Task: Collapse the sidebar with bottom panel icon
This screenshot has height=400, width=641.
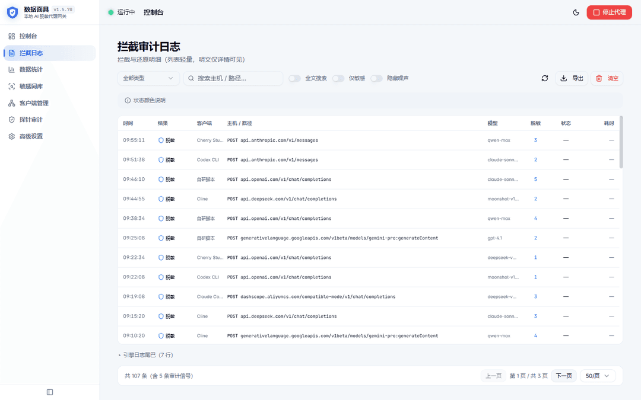Action: tap(50, 392)
